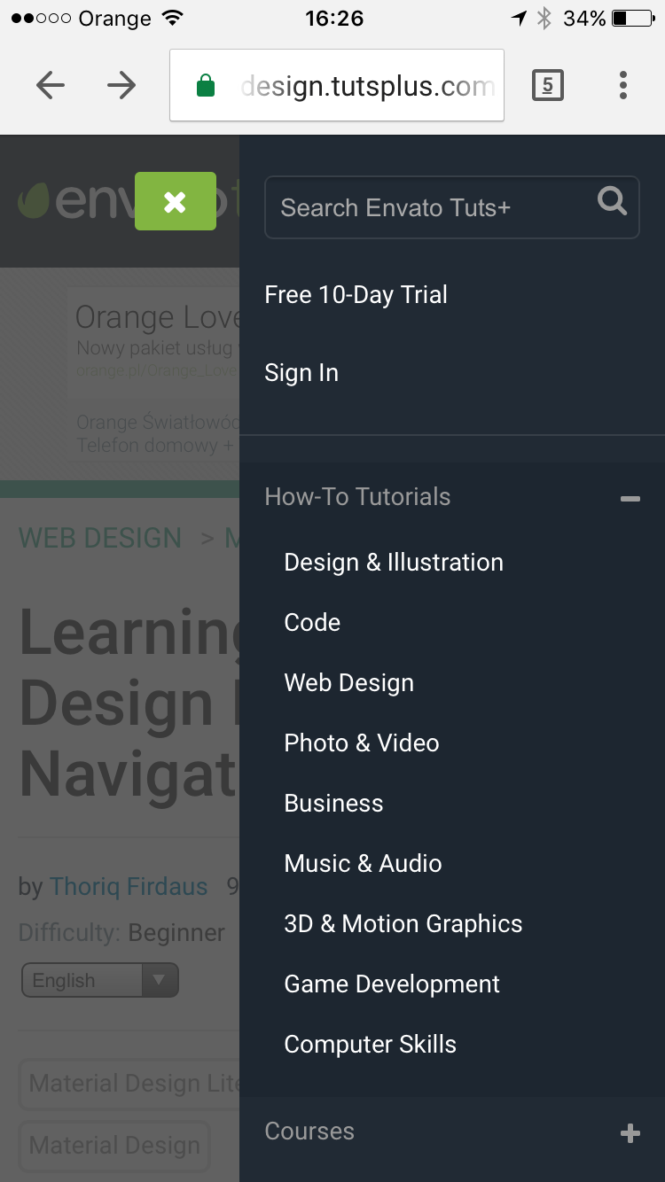Screen dimensions: 665x1182
Task: Tap the browser back arrow
Action: [51, 85]
